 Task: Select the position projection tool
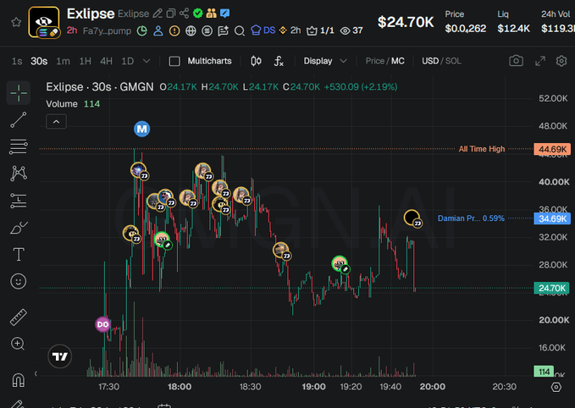(19, 201)
